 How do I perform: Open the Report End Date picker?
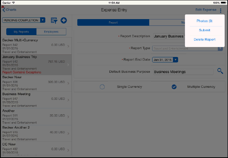tap(165, 60)
